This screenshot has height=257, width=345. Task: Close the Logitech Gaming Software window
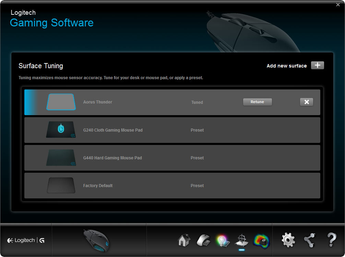pyautogui.click(x=338, y=4)
